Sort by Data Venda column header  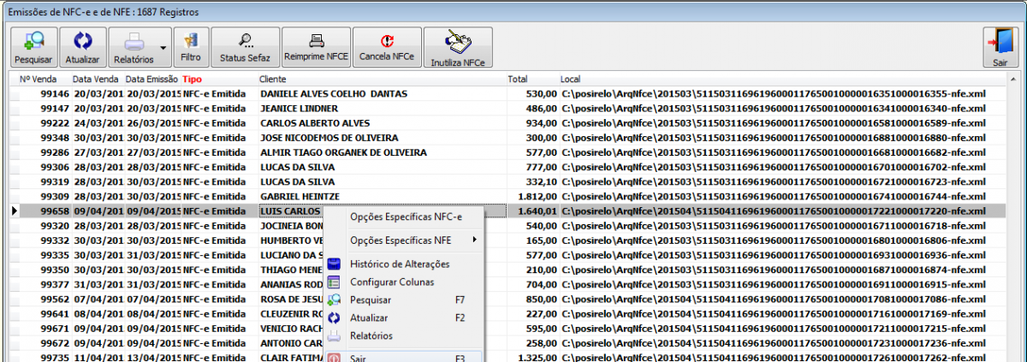pos(97,79)
